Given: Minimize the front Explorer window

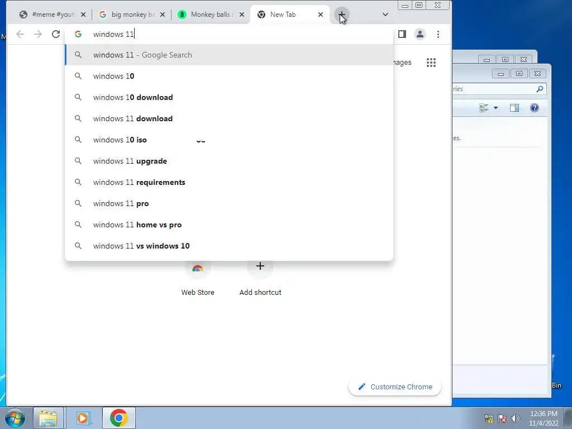Looking at the screenshot, I should pos(501,74).
